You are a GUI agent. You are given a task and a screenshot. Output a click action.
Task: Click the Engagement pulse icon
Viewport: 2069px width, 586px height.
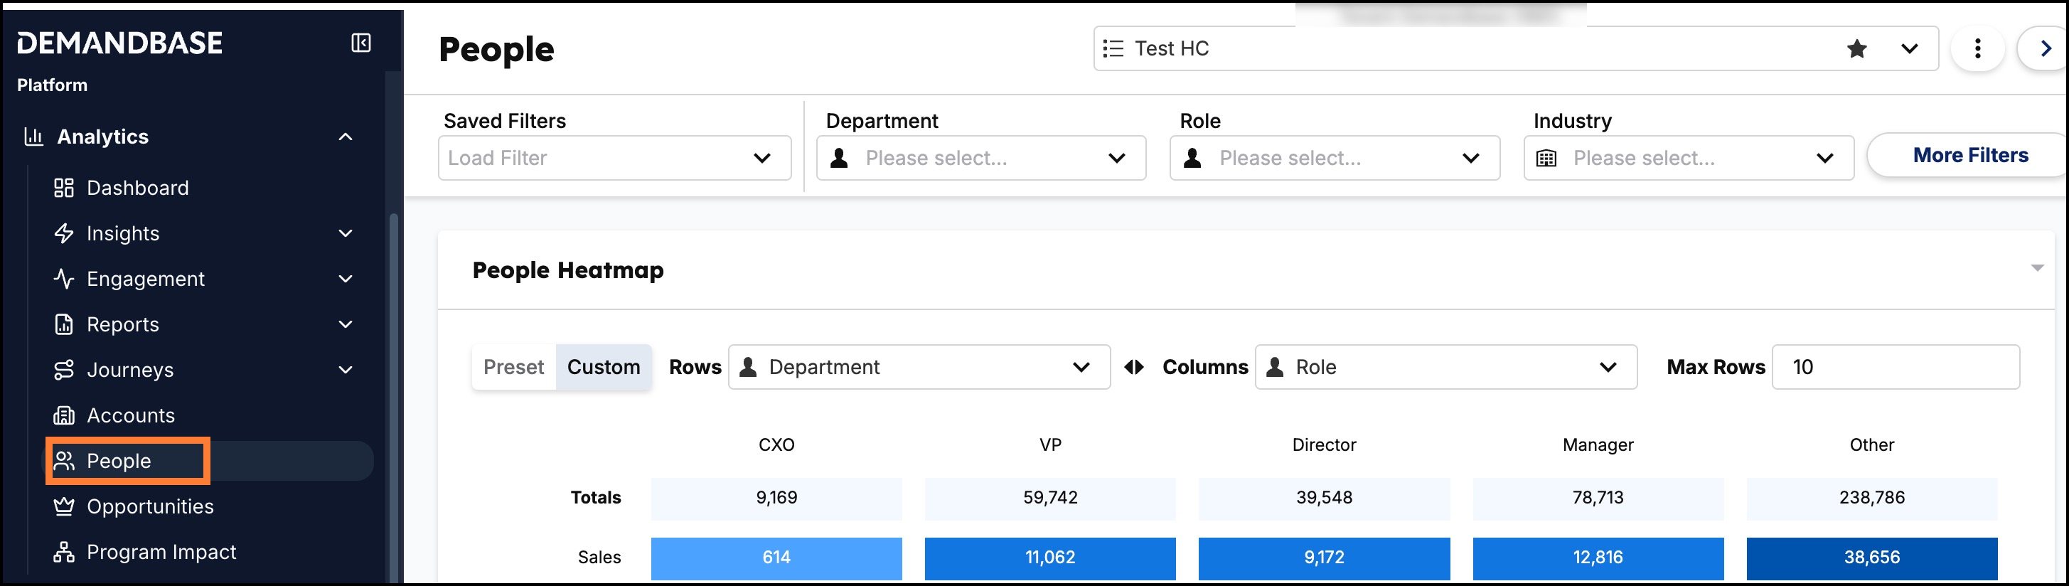tap(63, 279)
